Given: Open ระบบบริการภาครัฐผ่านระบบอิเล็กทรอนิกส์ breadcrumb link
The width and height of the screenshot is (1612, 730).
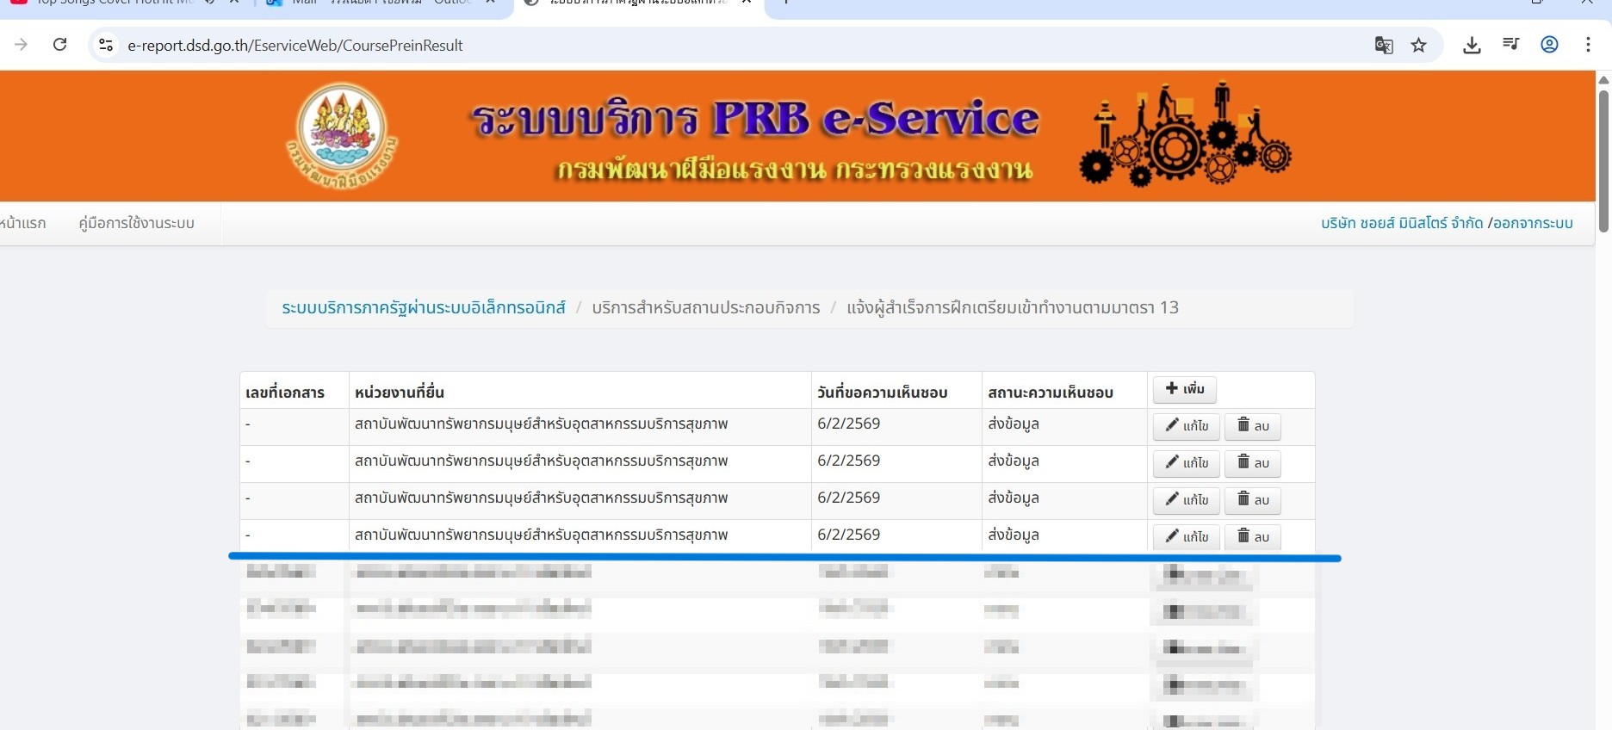Looking at the screenshot, I should click(x=424, y=307).
